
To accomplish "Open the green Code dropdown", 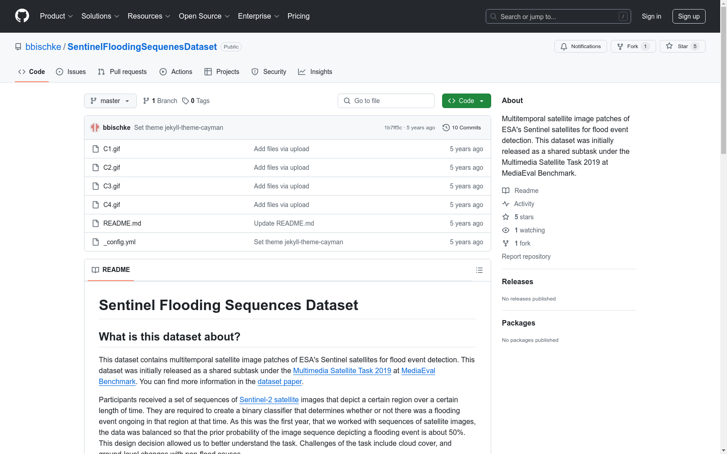I will [x=466, y=101].
